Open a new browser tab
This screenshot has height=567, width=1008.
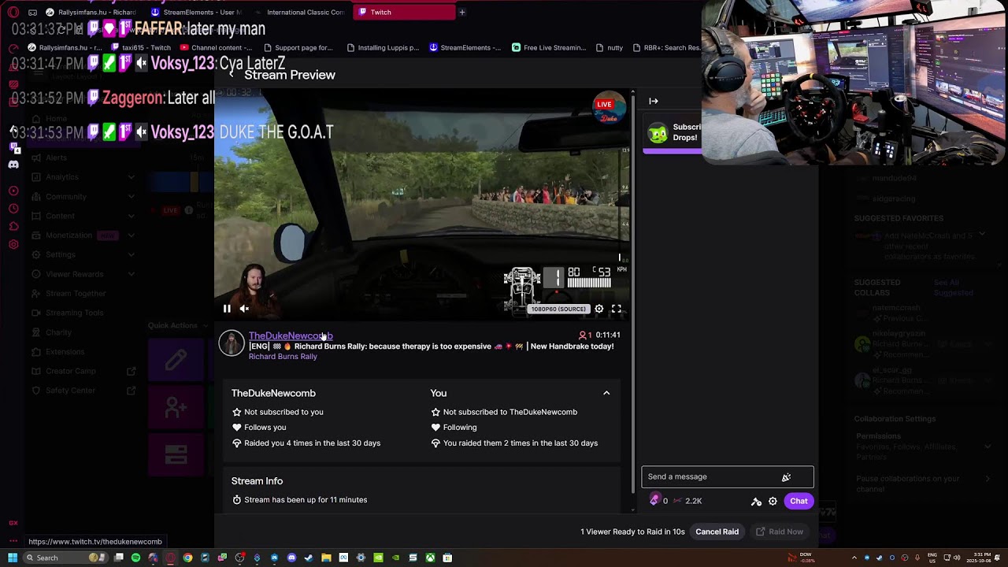[462, 12]
